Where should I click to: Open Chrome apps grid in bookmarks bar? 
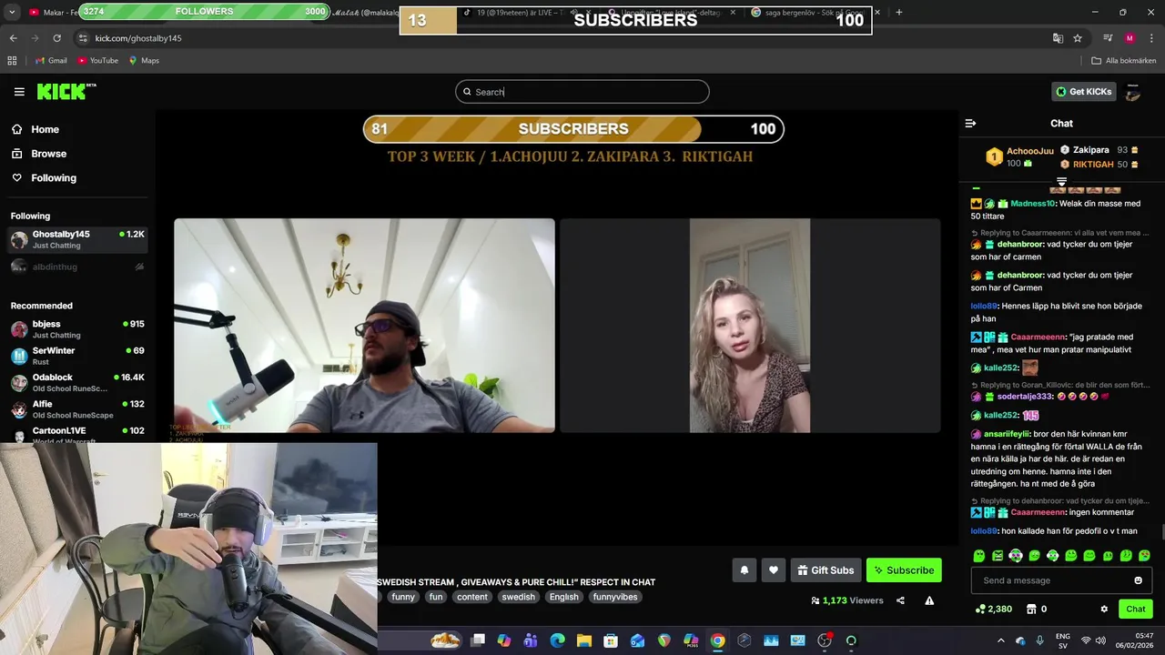[x=12, y=60]
